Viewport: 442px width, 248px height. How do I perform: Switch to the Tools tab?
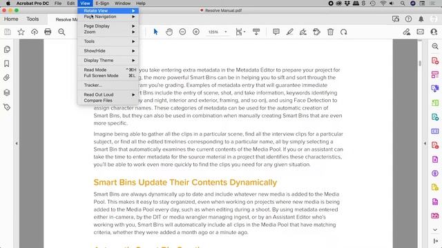[x=32, y=19]
